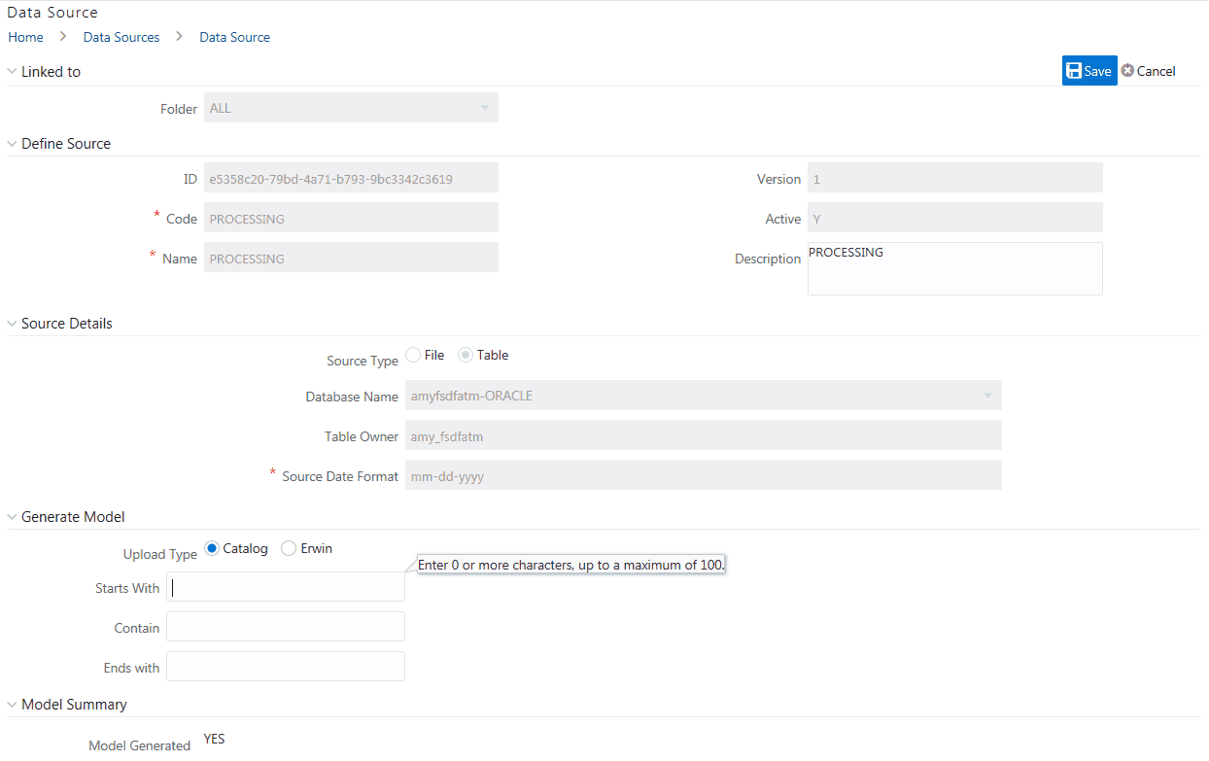Screen dimensions: 1209x761
Task: Collapse the Source Details section
Action: [11, 323]
